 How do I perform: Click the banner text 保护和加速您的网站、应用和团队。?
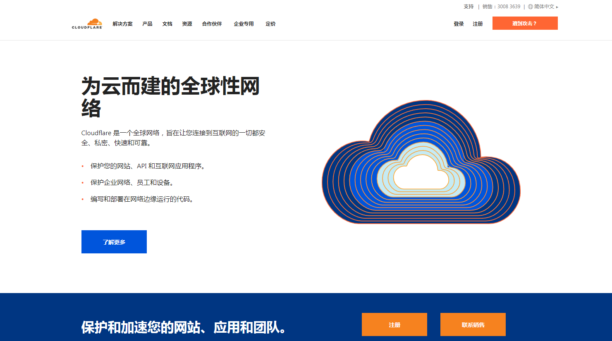[x=184, y=327]
